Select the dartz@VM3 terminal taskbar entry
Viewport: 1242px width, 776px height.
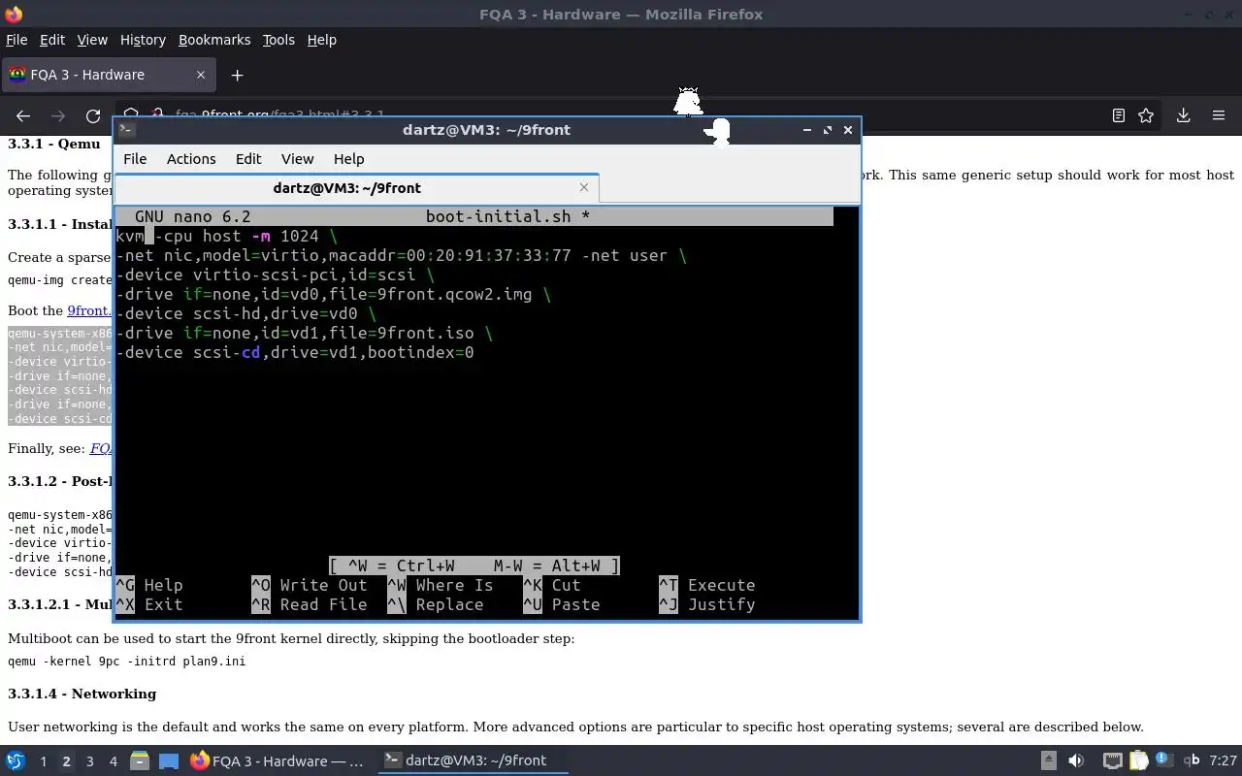point(473,760)
